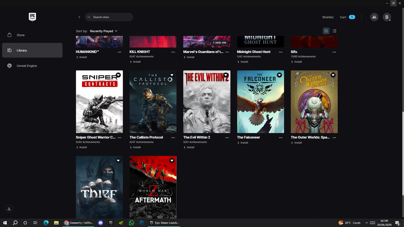Open Windows notification center icon
The height and width of the screenshot is (227, 404).
coord(397,223)
